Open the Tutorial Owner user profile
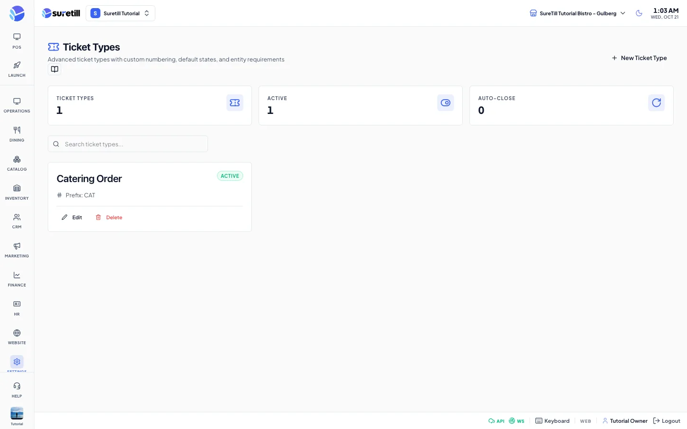Image resolution: width=687 pixels, height=429 pixels. click(x=625, y=421)
